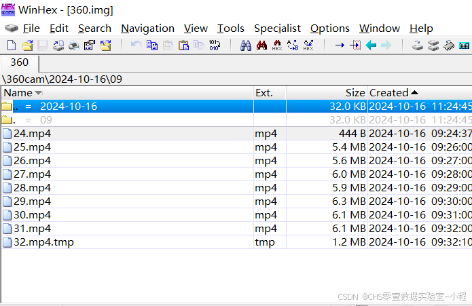
Task: Sort by the Size column header
Action: (327, 92)
